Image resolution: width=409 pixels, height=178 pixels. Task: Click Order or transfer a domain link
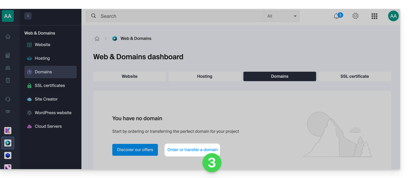192,150
